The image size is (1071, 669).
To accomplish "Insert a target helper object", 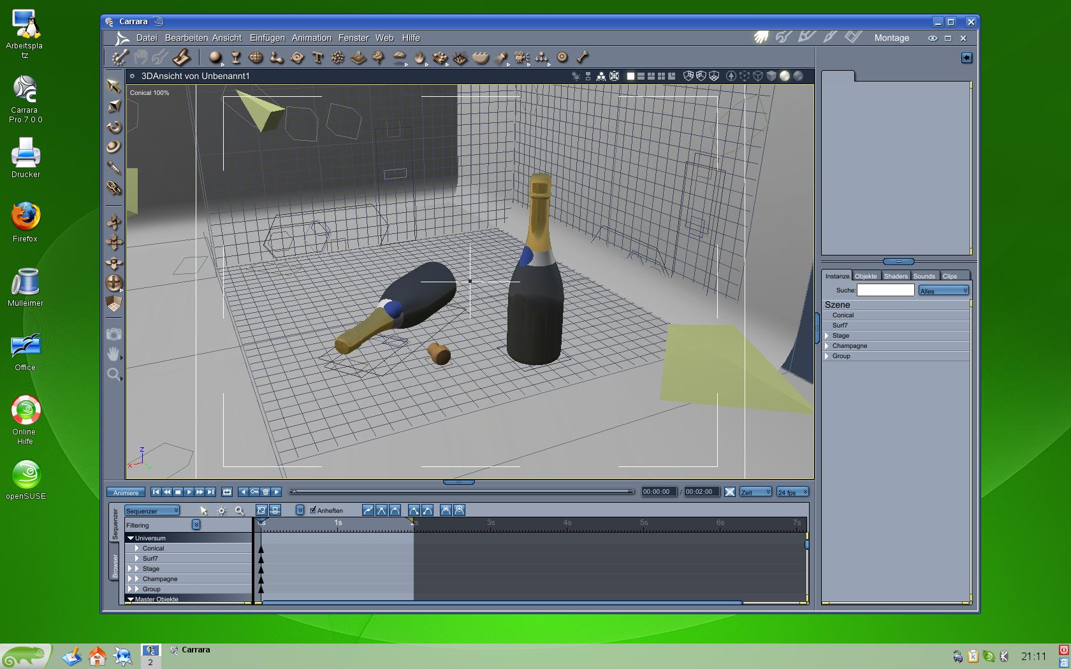I will [x=562, y=57].
